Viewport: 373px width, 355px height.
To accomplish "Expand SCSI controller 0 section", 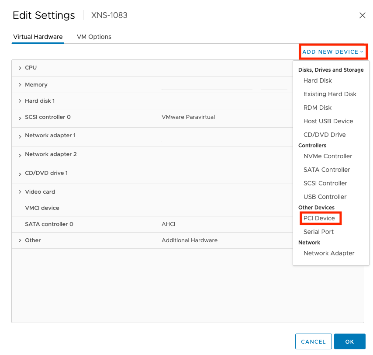I will coord(20,118).
